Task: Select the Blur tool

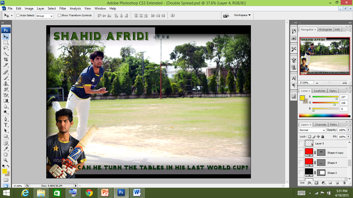Action: pos(6,106)
